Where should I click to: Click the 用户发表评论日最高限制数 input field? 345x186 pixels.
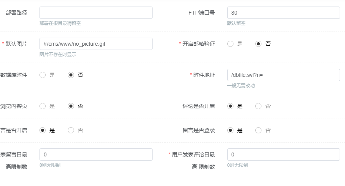pos(283,154)
